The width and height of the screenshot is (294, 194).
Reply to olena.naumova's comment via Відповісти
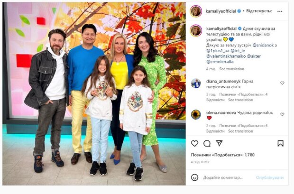[215, 131]
